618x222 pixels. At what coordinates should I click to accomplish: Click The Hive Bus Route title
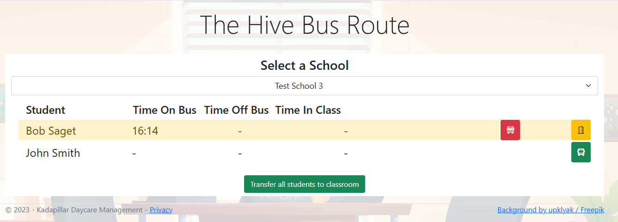tap(305, 25)
